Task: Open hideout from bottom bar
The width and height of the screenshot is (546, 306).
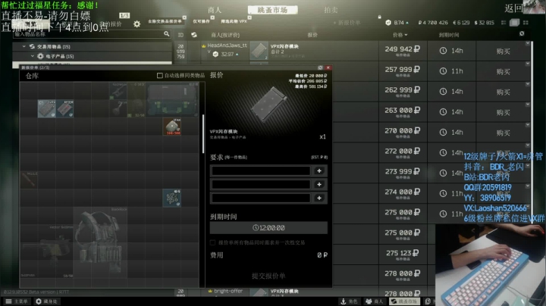Action: (x=47, y=301)
